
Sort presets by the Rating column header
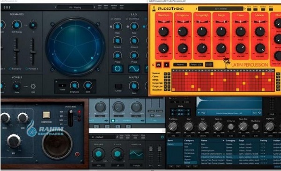pos(263,141)
